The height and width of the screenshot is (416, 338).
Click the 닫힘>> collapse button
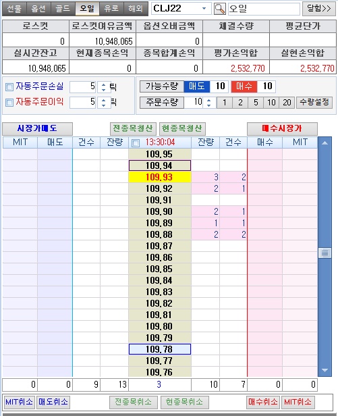(x=319, y=9)
